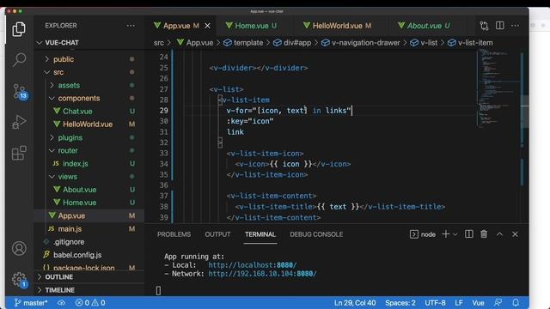
Task: Switch to the About.vue tab
Action: [x=424, y=26]
